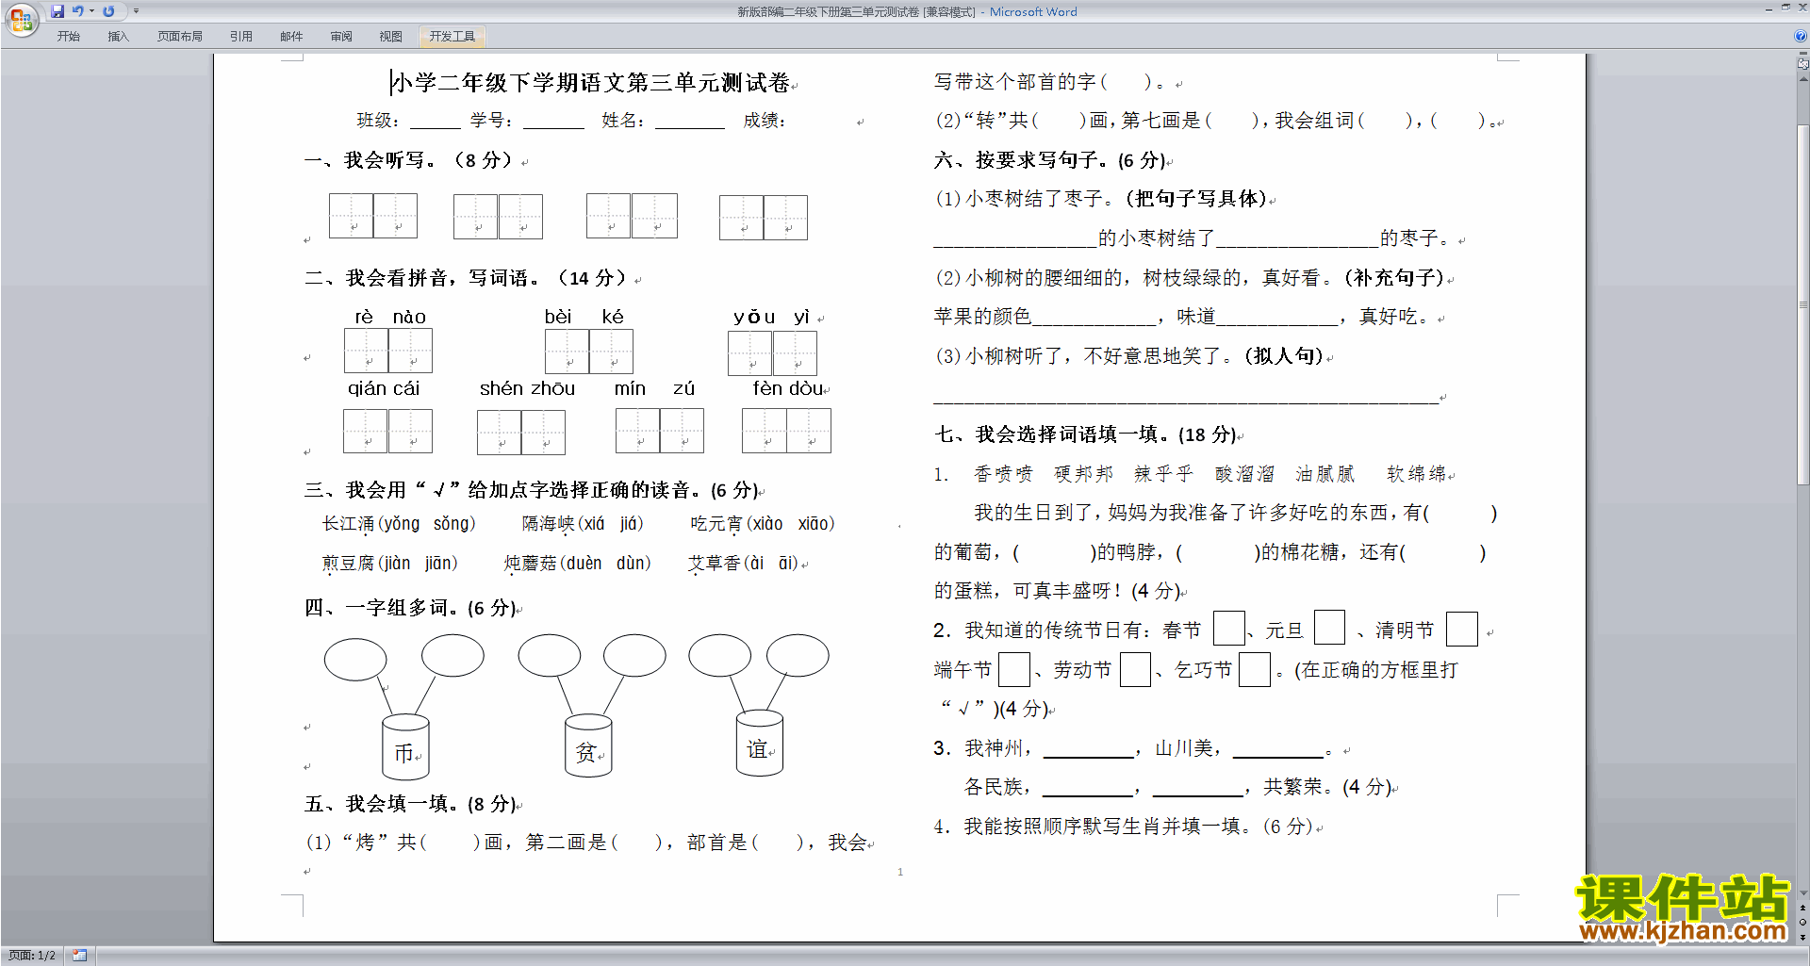The width and height of the screenshot is (1810, 966).
Task: Undo the last action
Action: pyautogui.click(x=77, y=11)
